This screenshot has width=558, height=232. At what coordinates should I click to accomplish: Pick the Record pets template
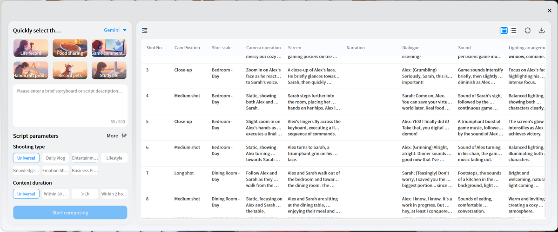[70, 71]
